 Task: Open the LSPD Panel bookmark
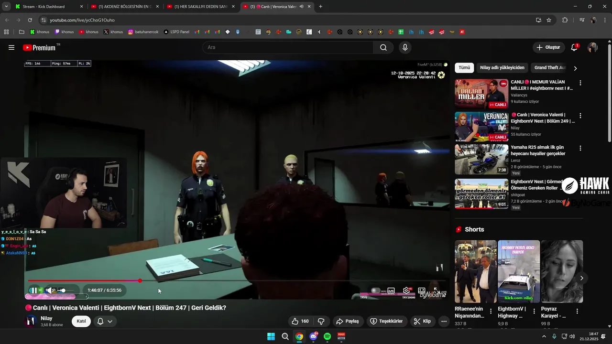tap(176, 32)
